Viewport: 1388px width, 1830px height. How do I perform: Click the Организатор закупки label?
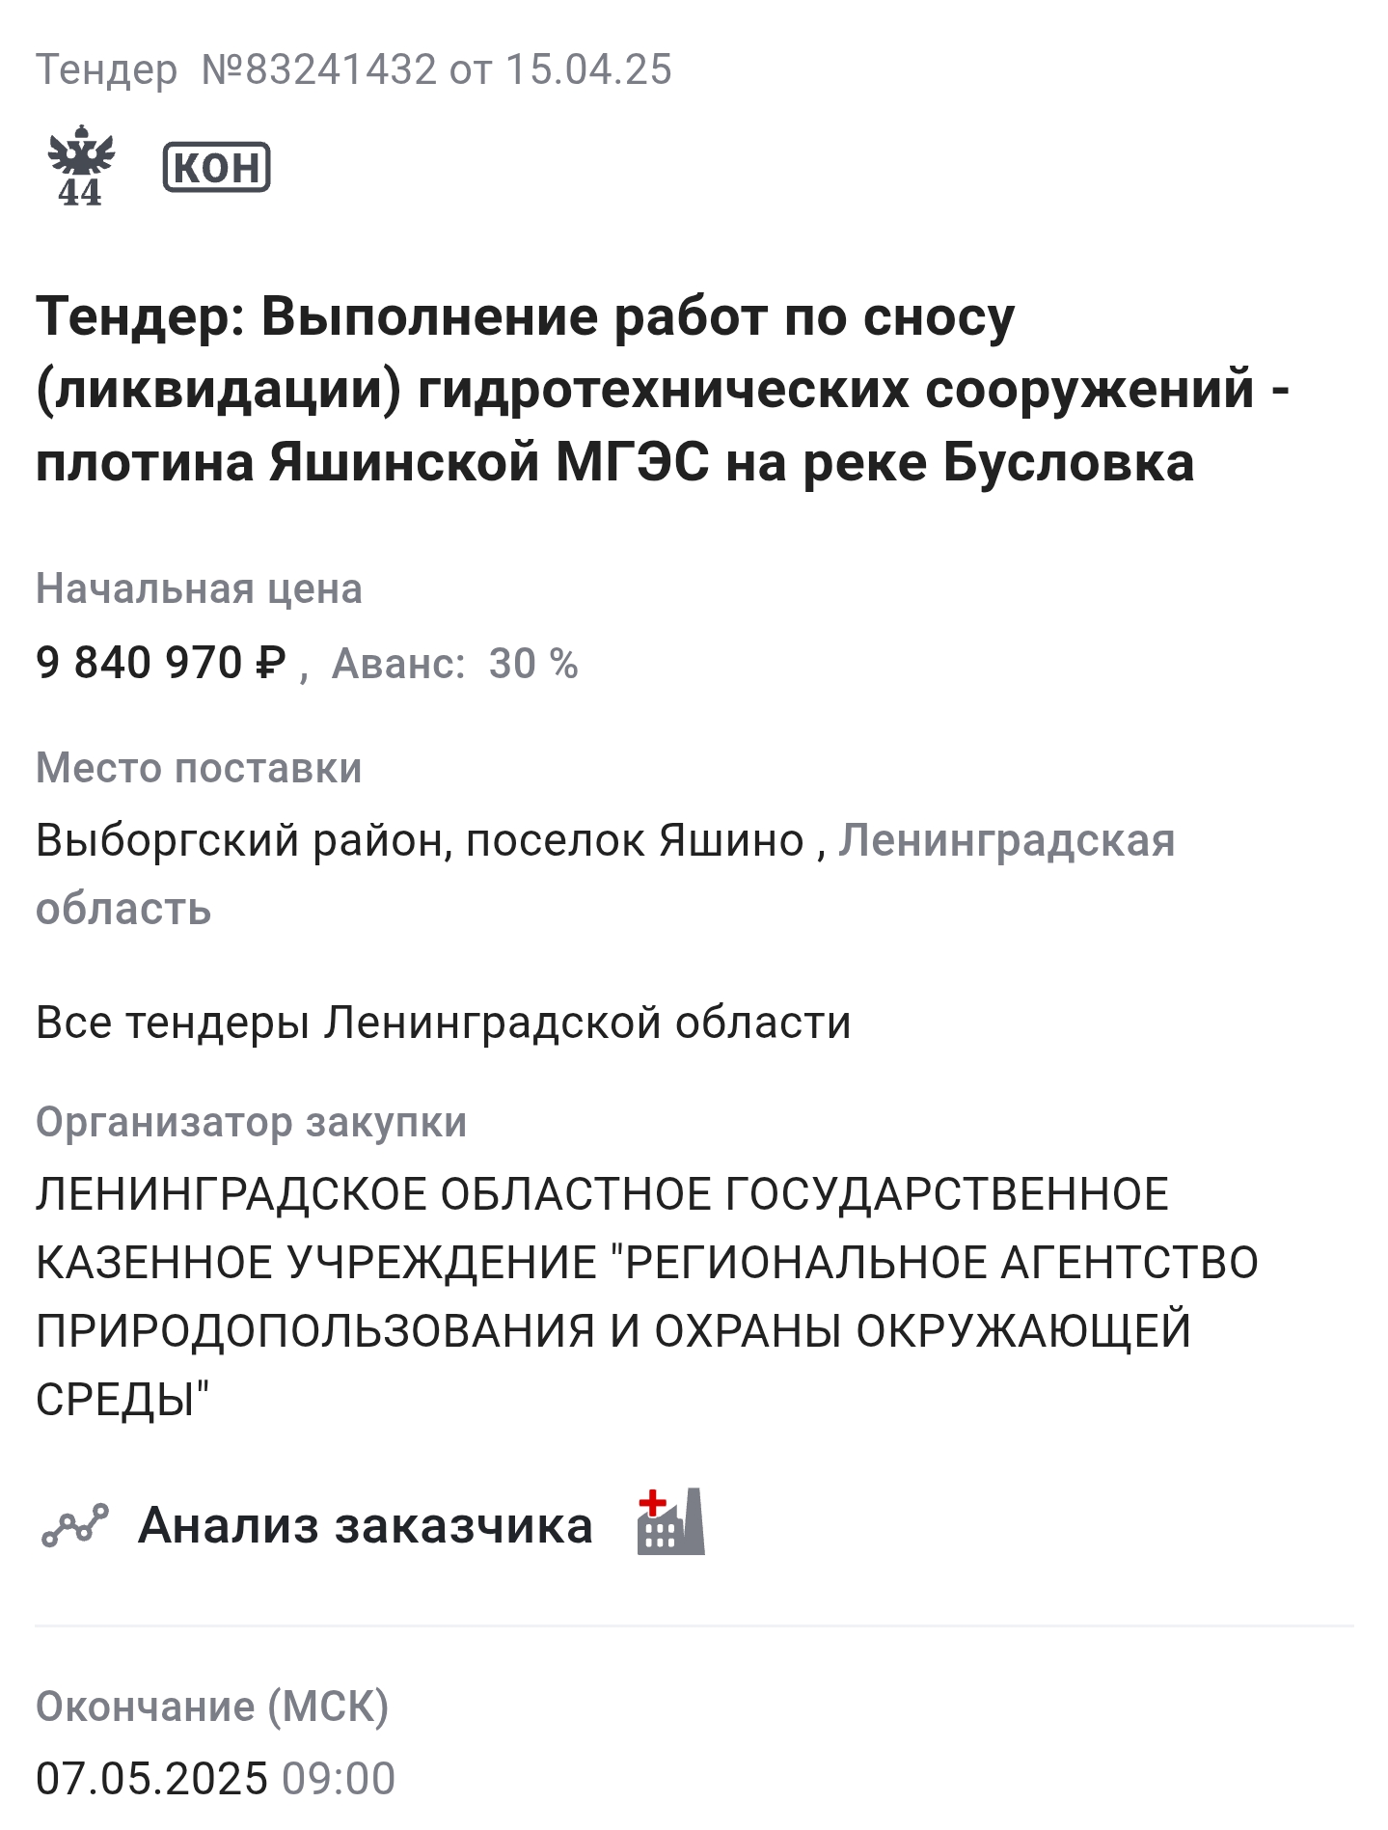point(251,1122)
